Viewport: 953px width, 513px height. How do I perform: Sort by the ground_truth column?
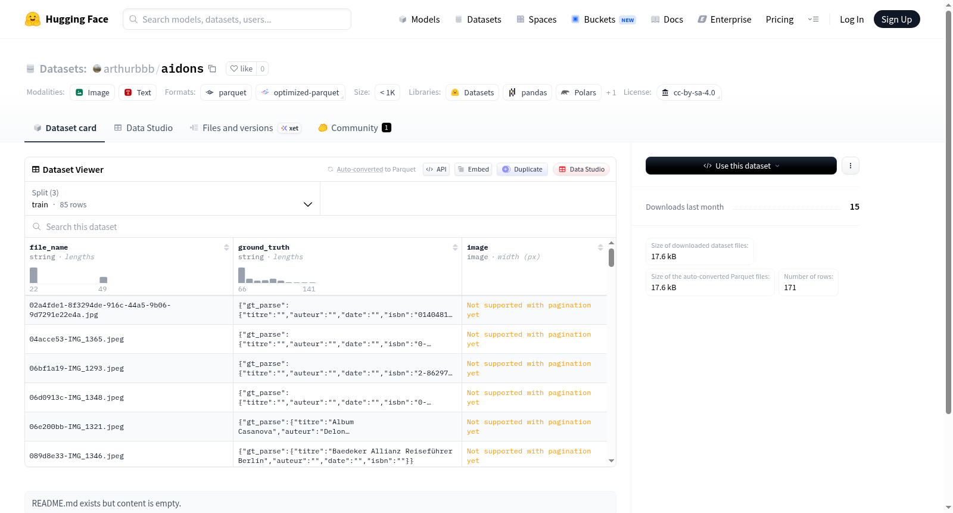[455, 247]
